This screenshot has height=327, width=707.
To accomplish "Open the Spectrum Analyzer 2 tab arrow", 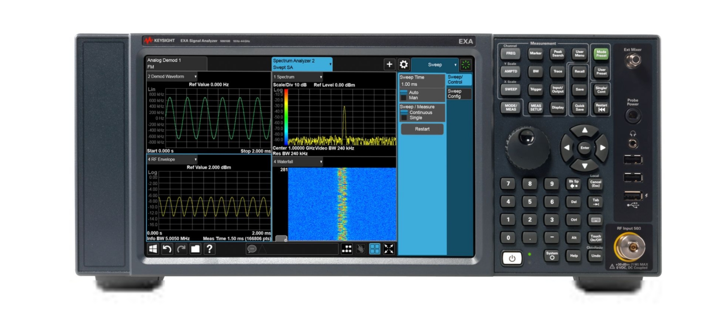I will (330, 64).
